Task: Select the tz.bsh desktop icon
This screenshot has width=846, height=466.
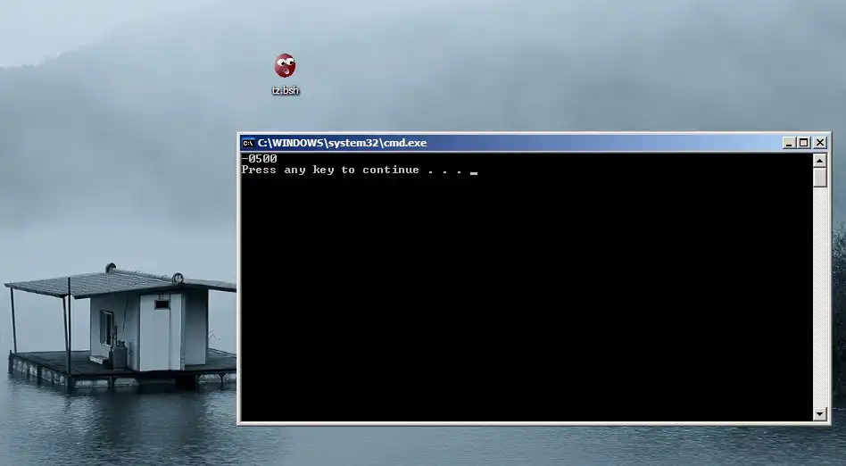Action: pos(285,66)
